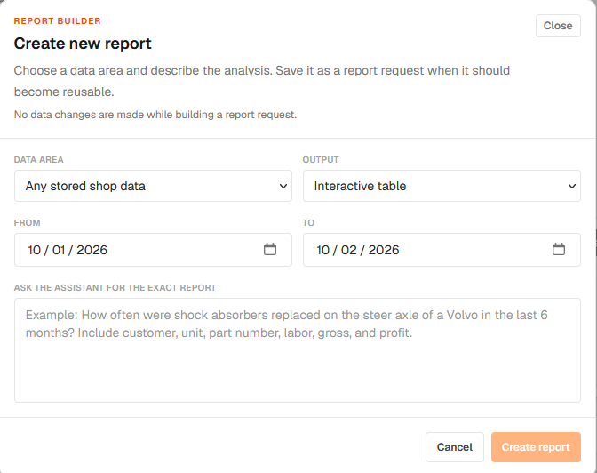The width and height of the screenshot is (597, 473).
Task: Focus the assistant report request text area
Action: click(x=298, y=350)
